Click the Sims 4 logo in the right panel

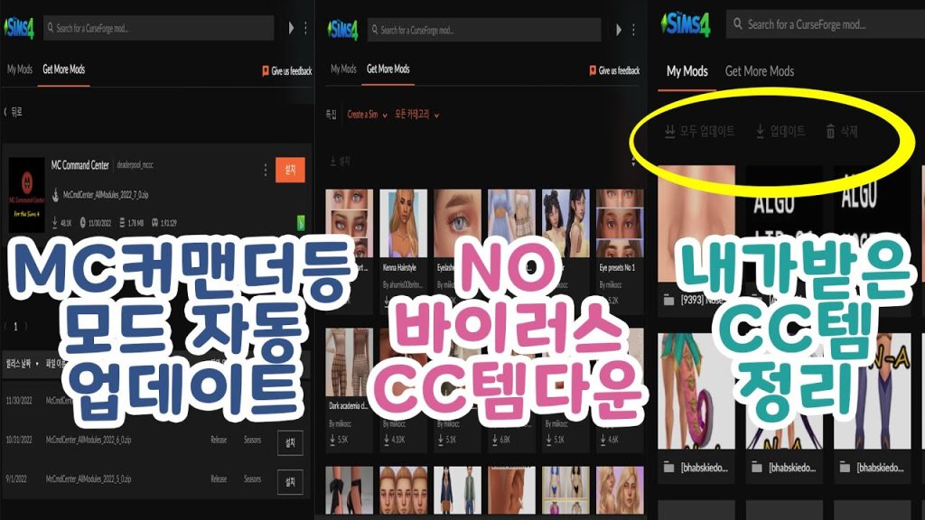pyautogui.click(x=687, y=24)
